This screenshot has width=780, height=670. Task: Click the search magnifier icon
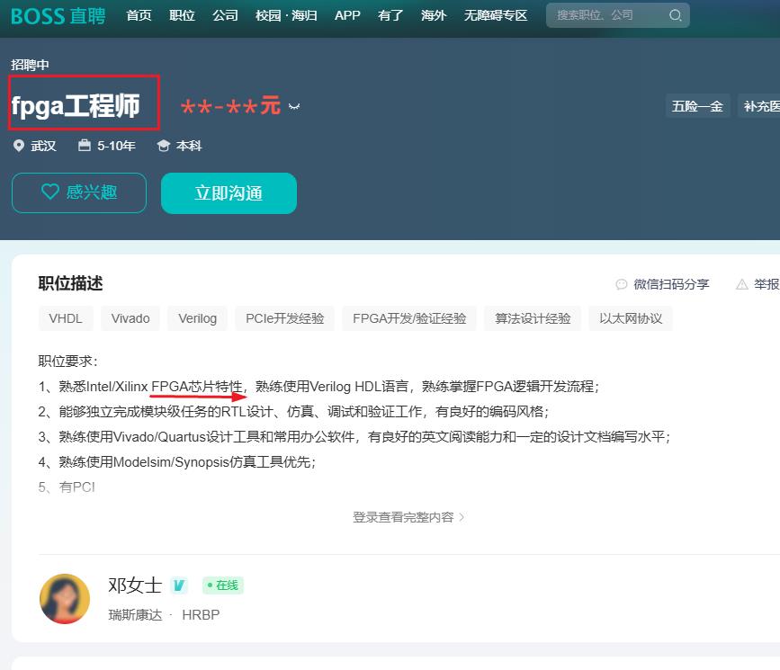(x=676, y=15)
